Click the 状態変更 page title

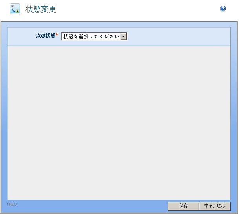coord(41,9)
